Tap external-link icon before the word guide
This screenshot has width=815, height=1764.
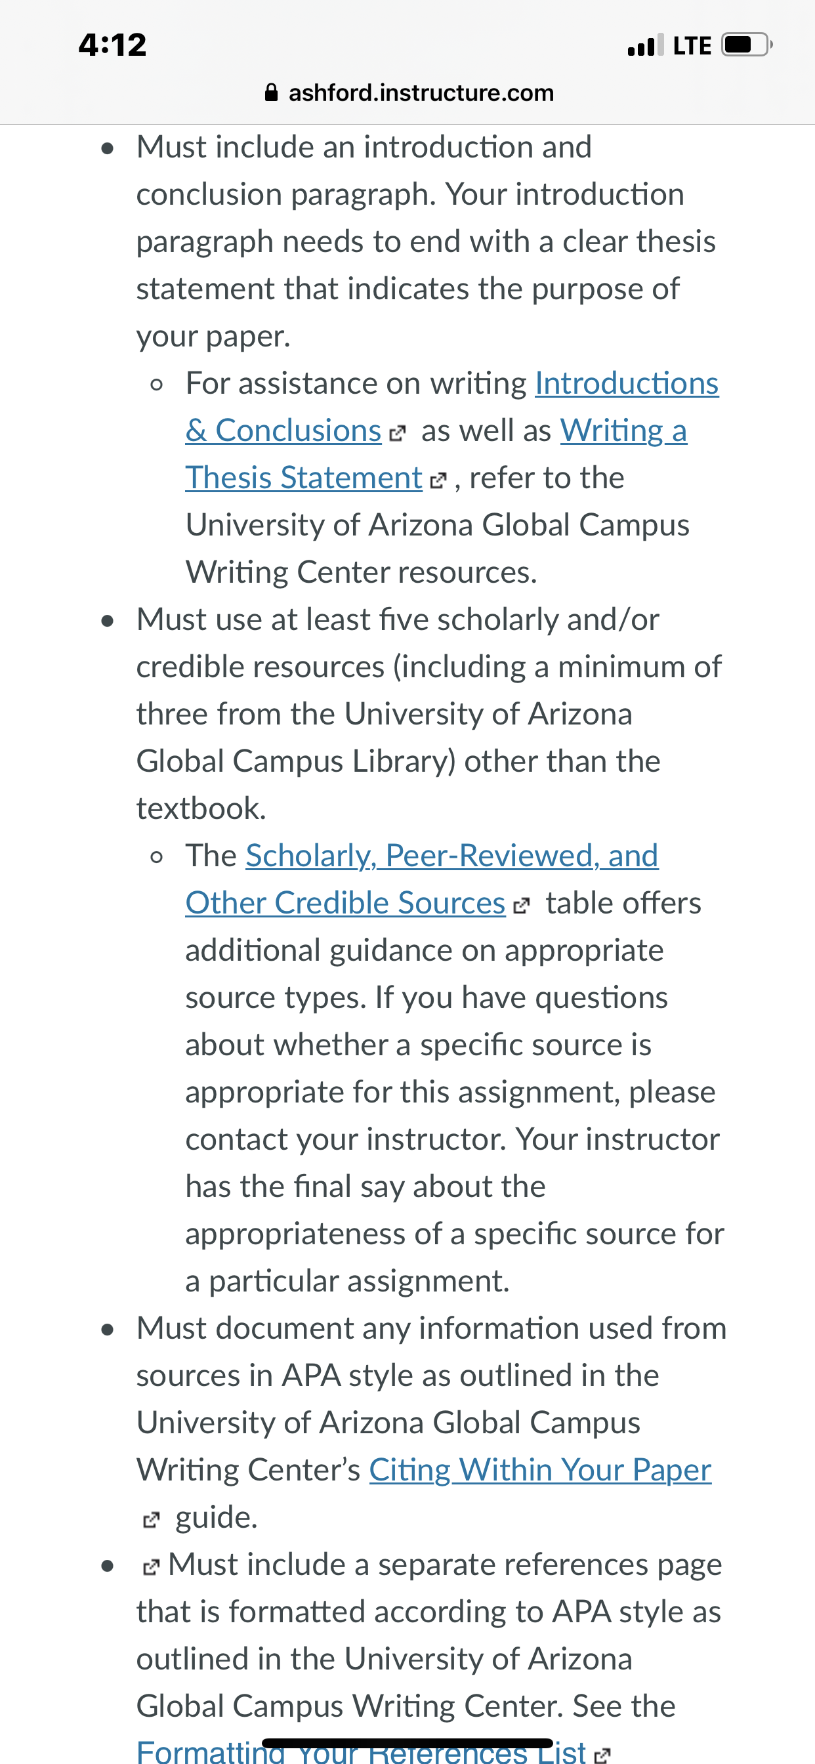pyautogui.click(x=151, y=1521)
